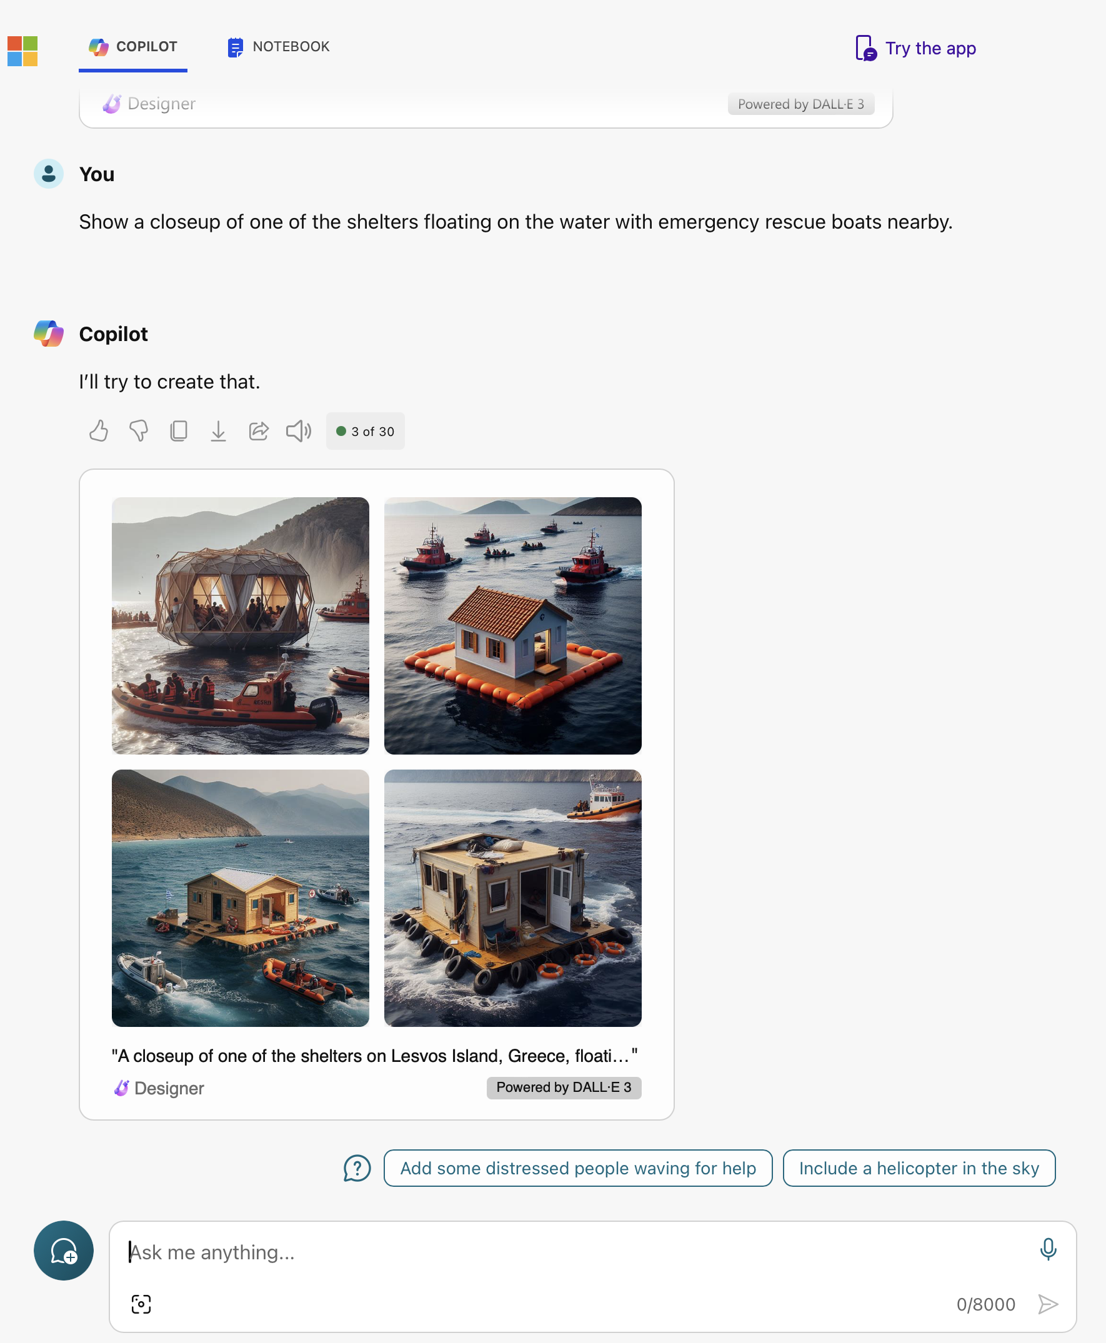This screenshot has height=1343, width=1106.
Task: Focus the Ask me anything text box
Action: [x=574, y=1252]
